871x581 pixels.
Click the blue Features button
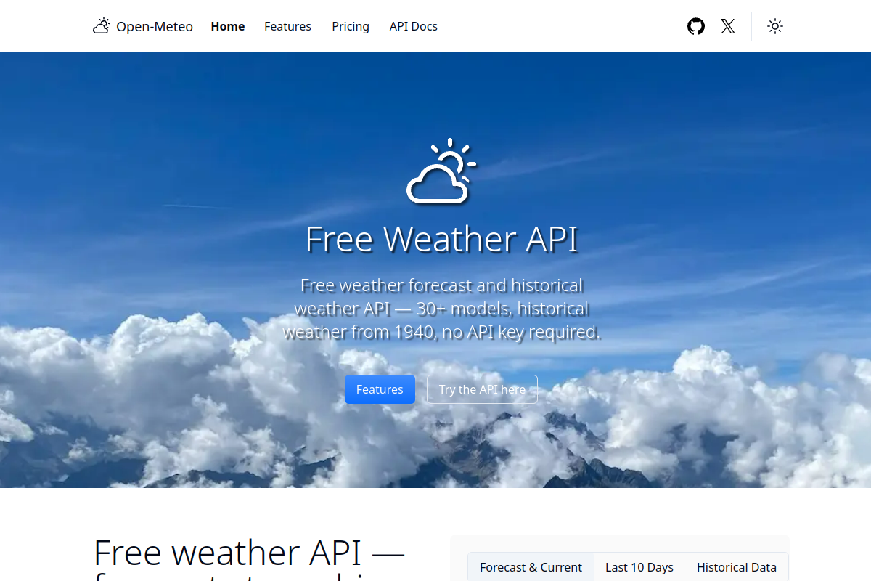[x=380, y=389]
